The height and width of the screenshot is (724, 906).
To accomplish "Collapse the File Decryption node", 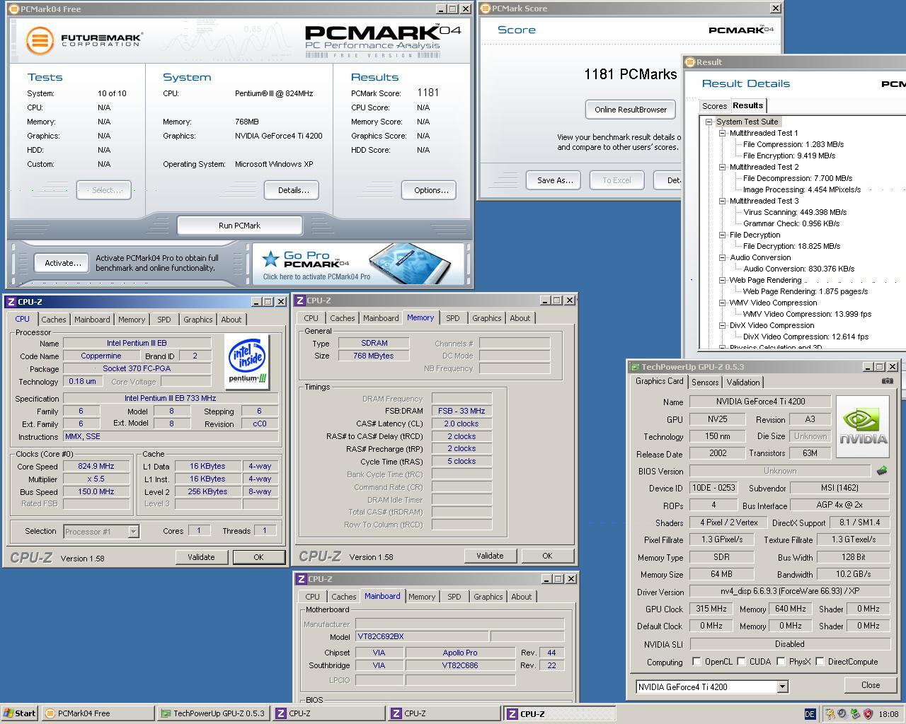I will tap(722, 235).
